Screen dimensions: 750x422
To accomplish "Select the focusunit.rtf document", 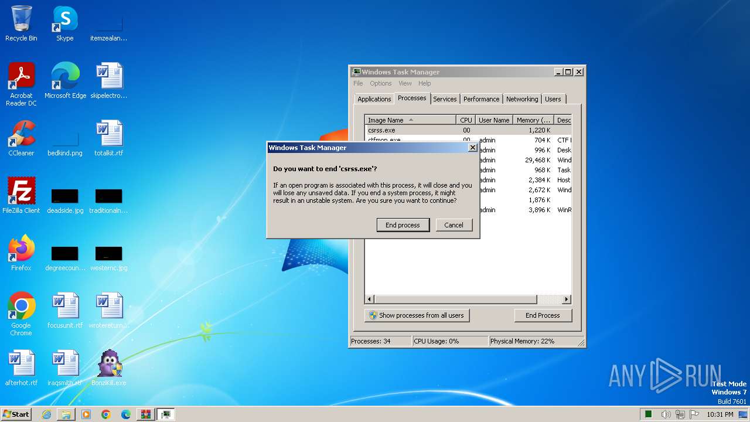I will click(65, 311).
